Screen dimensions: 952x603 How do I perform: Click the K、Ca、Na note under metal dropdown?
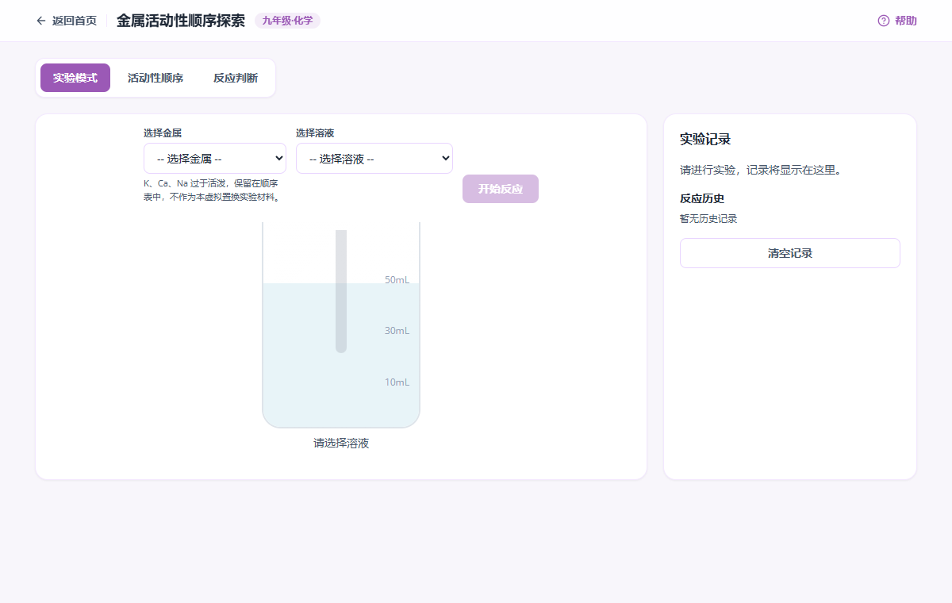pyautogui.click(x=211, y=190)
